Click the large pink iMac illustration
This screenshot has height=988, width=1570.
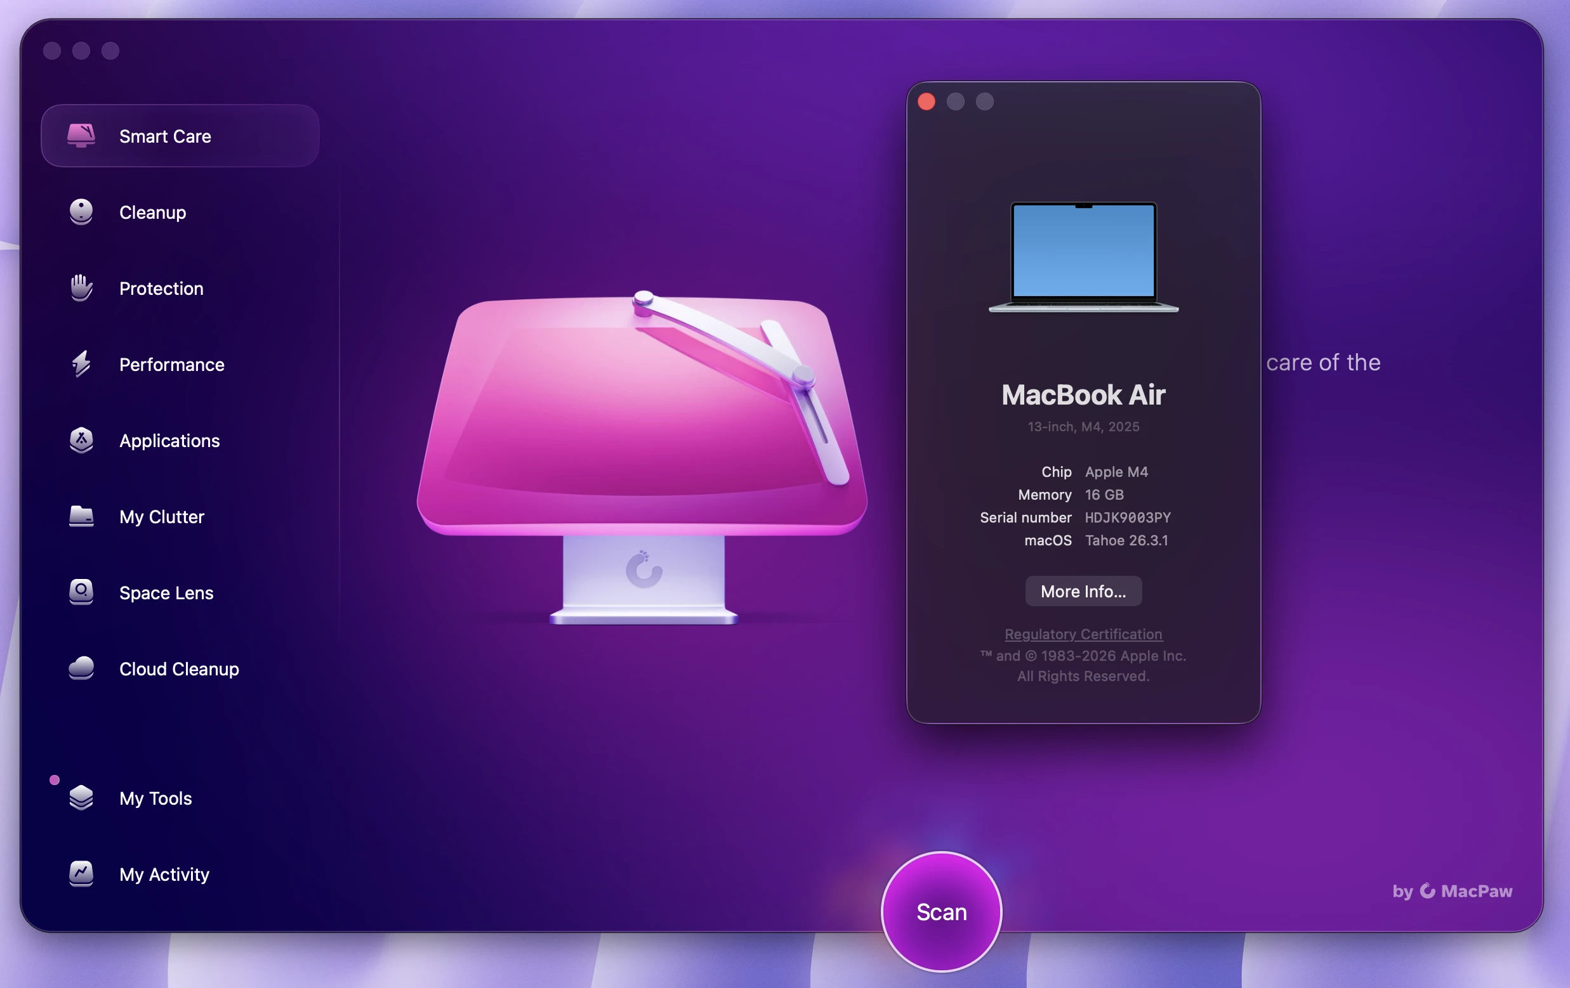click(x=642, y=457)
